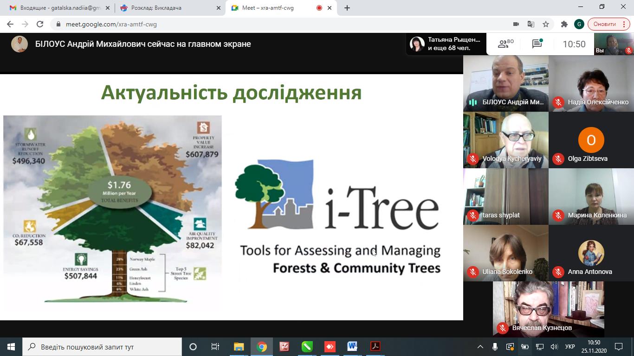This screenshot has height=356, width=634.
Task: Click the Google Translate icon in address bar
Action: point(531,24)
